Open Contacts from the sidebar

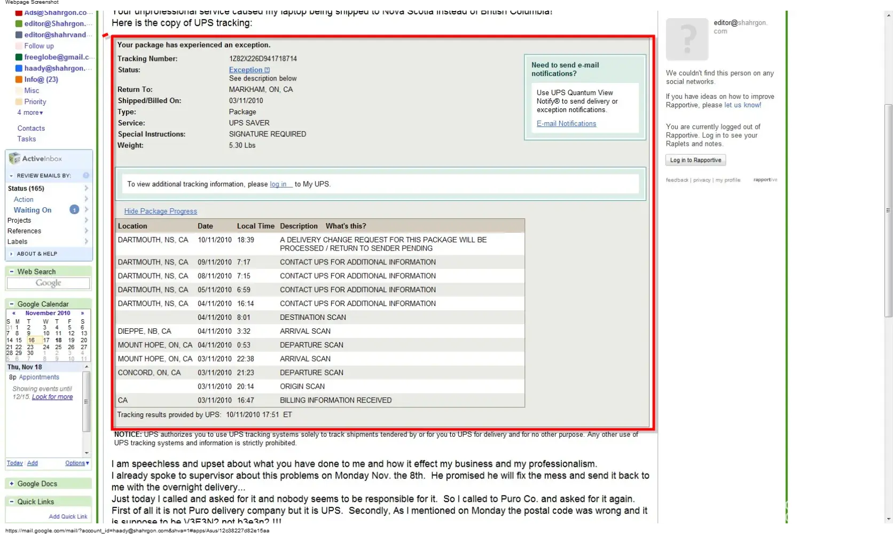(x=31, y=128)
